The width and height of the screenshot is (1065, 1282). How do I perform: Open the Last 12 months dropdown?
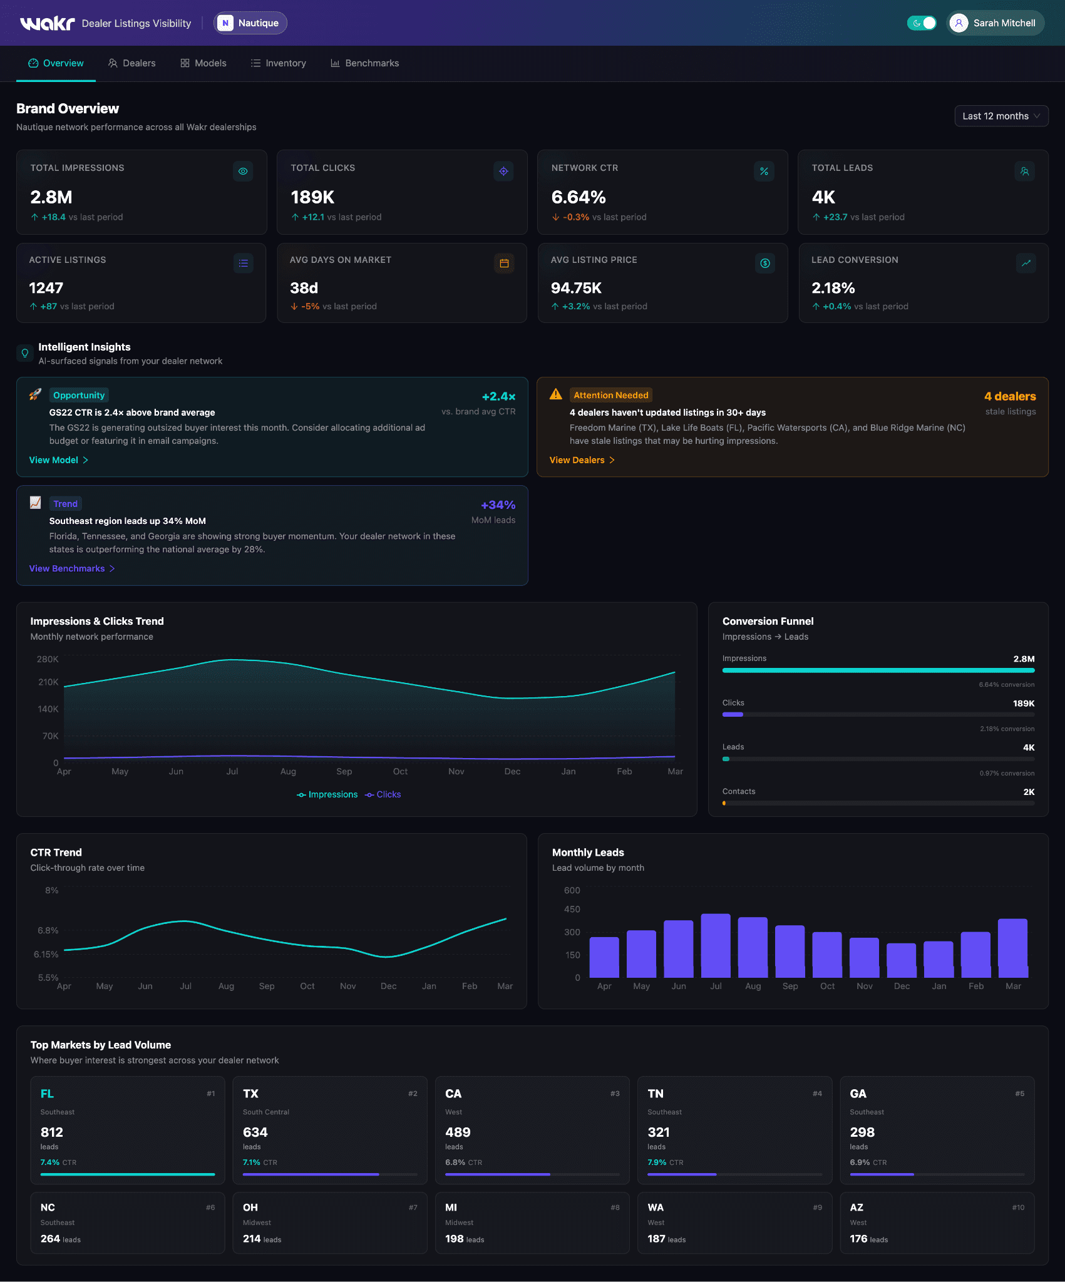(1001, 116)
